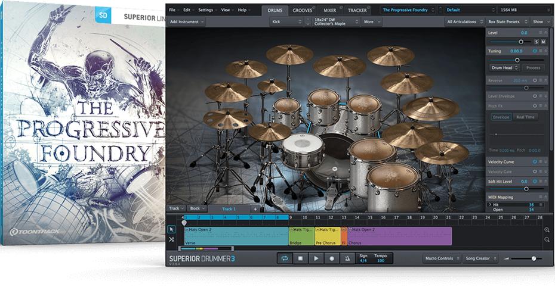
Task: Click the record button
Action: click(332, 258)
